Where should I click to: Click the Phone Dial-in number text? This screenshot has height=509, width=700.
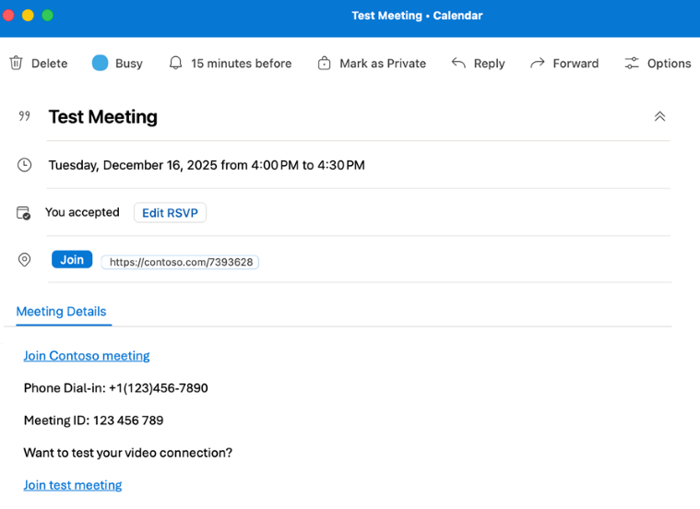point(115,388)
